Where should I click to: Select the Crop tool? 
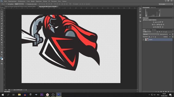pos(2,19)
